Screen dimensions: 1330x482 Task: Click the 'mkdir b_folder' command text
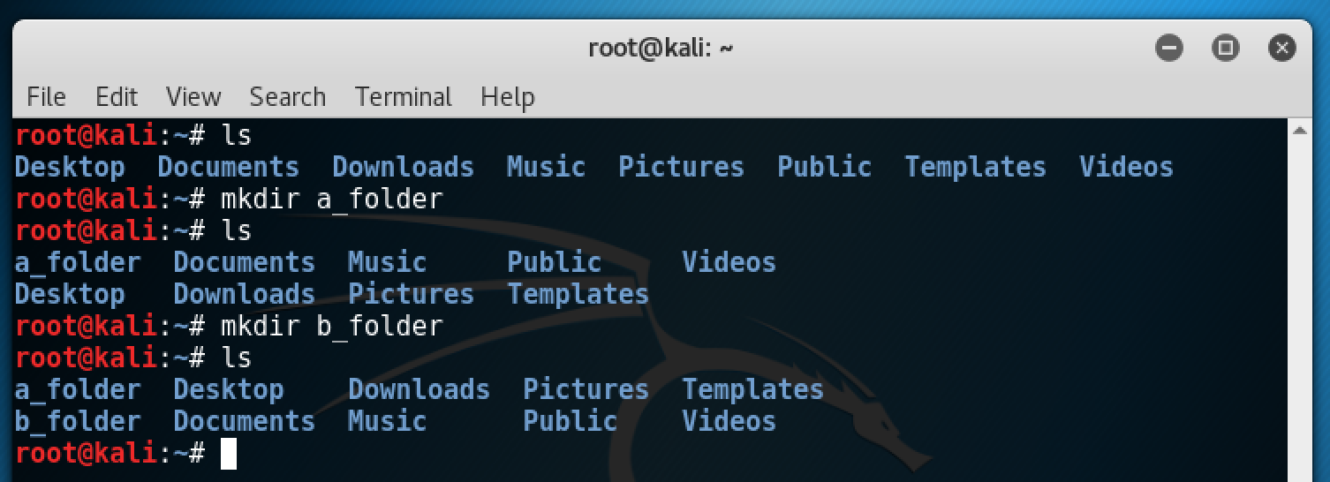pos(331,327)
